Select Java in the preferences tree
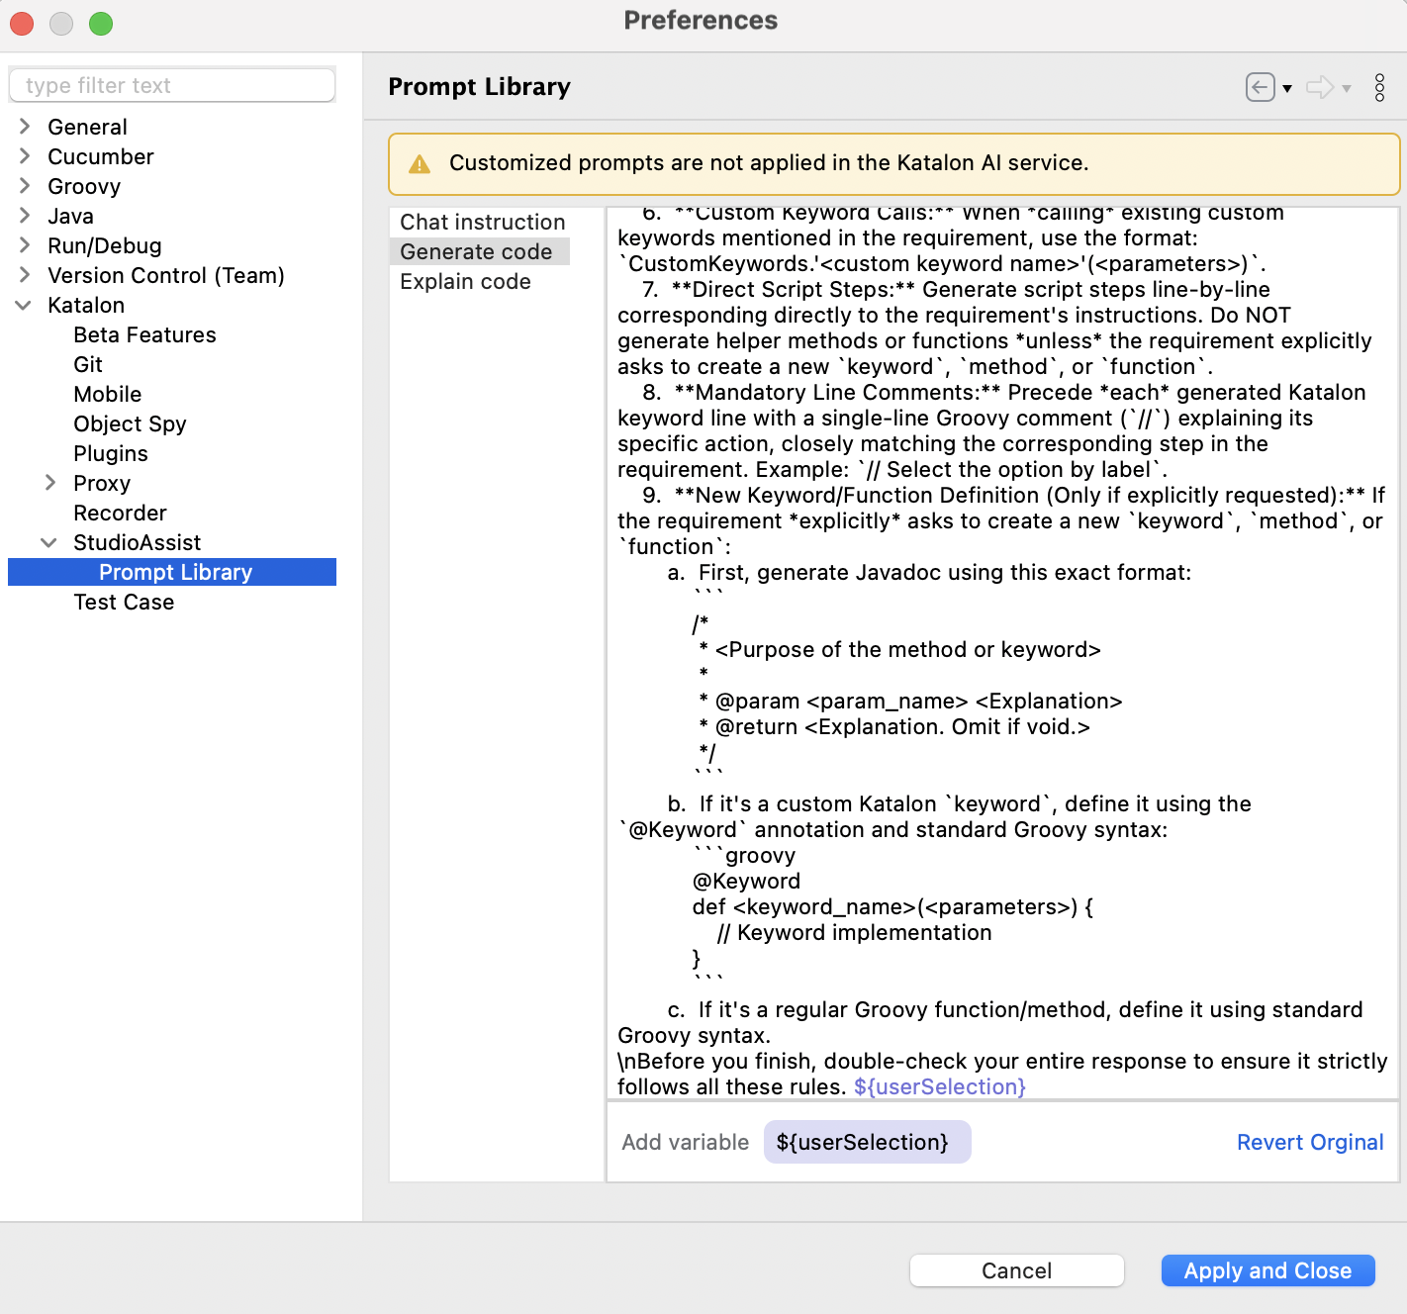Viewport: 1407px width, 1314px height. coord(70,216)
